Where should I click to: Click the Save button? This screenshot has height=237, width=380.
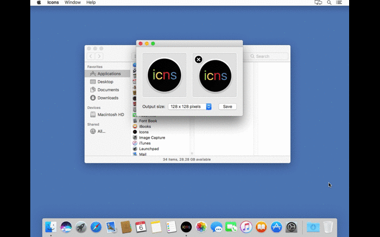pyautogui.click(x=227, y=107)
